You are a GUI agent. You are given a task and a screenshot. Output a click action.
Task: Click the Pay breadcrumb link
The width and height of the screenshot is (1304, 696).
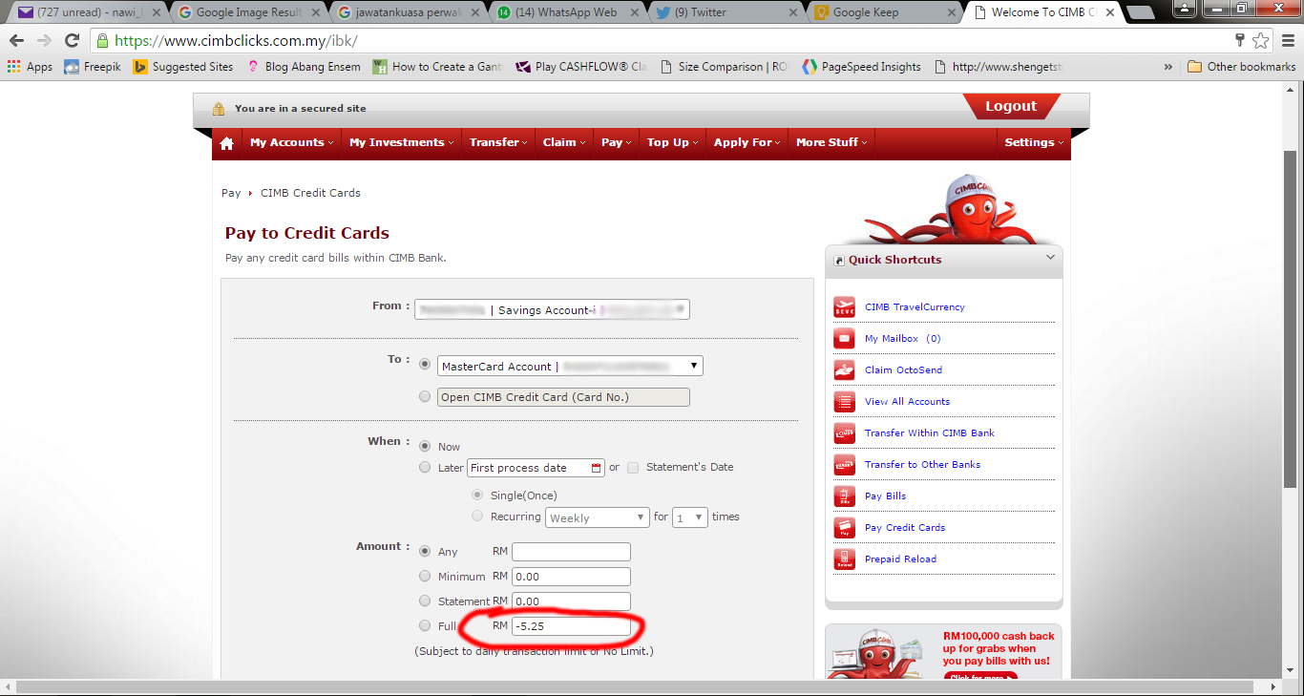click(231, 193)
